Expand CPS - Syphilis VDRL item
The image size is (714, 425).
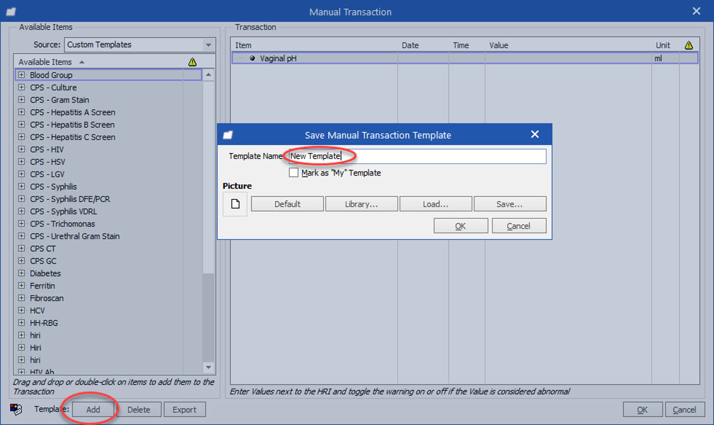tap(21, 211)
